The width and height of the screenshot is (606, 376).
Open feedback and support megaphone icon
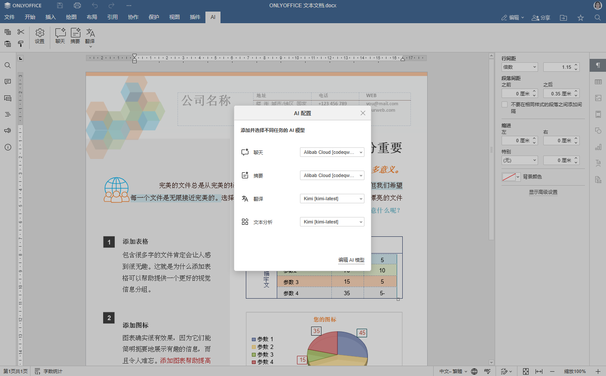pos(8,131)
